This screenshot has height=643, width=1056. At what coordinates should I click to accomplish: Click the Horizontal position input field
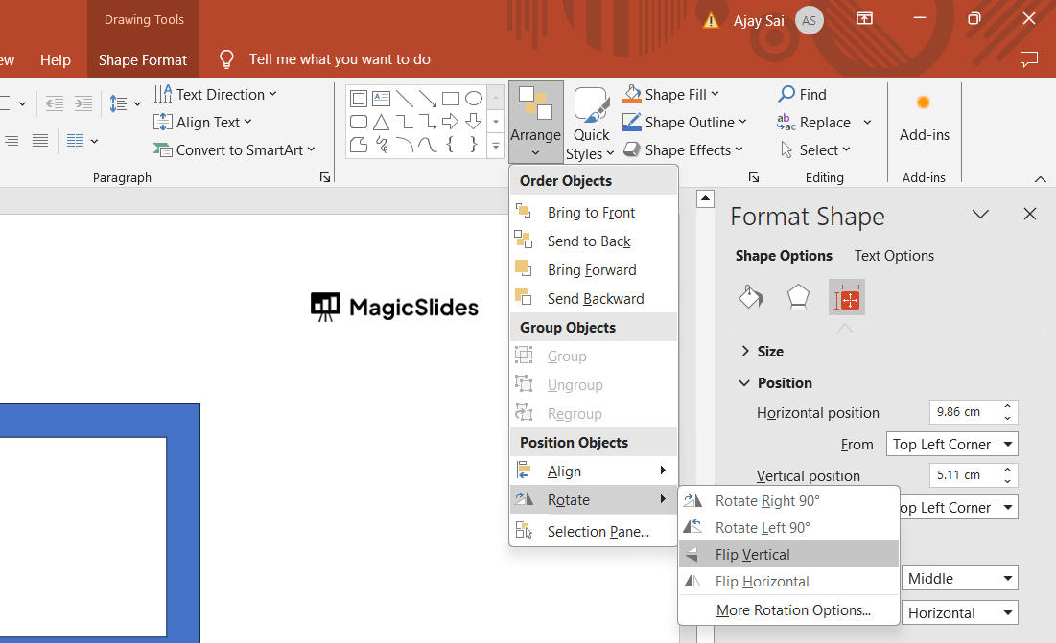click(964, 412)
